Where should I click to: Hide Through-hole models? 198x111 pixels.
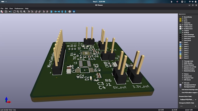[183, 61]
